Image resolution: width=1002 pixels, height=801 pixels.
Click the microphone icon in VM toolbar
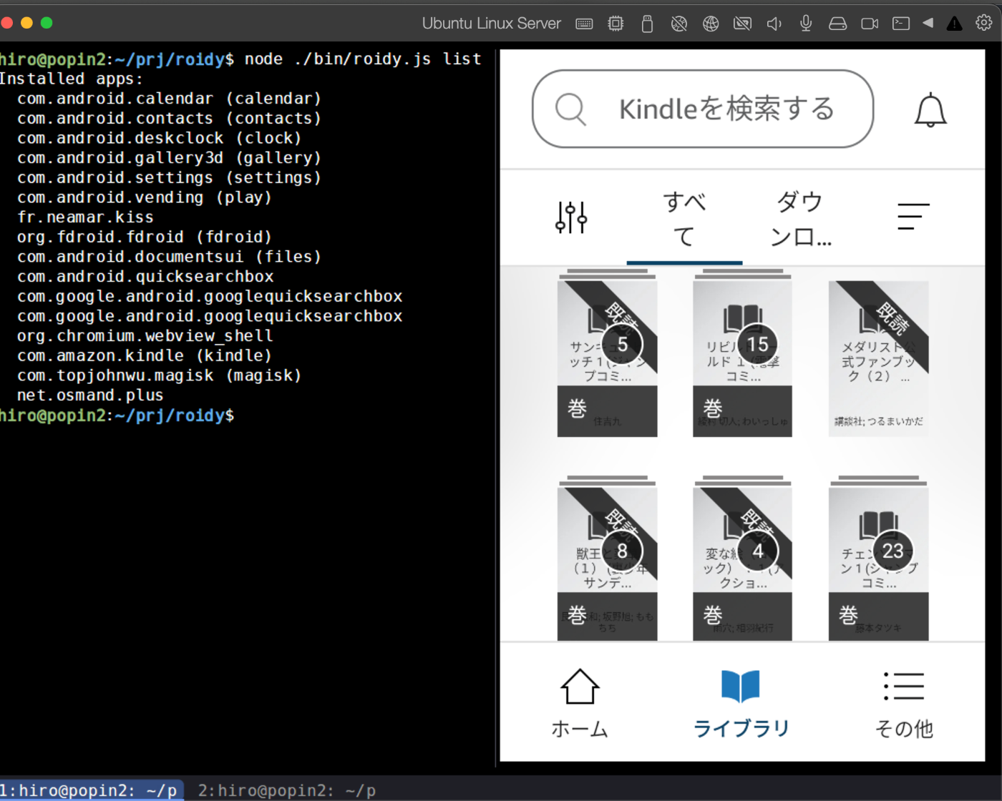pyautogui.click(x=806, y=24)
